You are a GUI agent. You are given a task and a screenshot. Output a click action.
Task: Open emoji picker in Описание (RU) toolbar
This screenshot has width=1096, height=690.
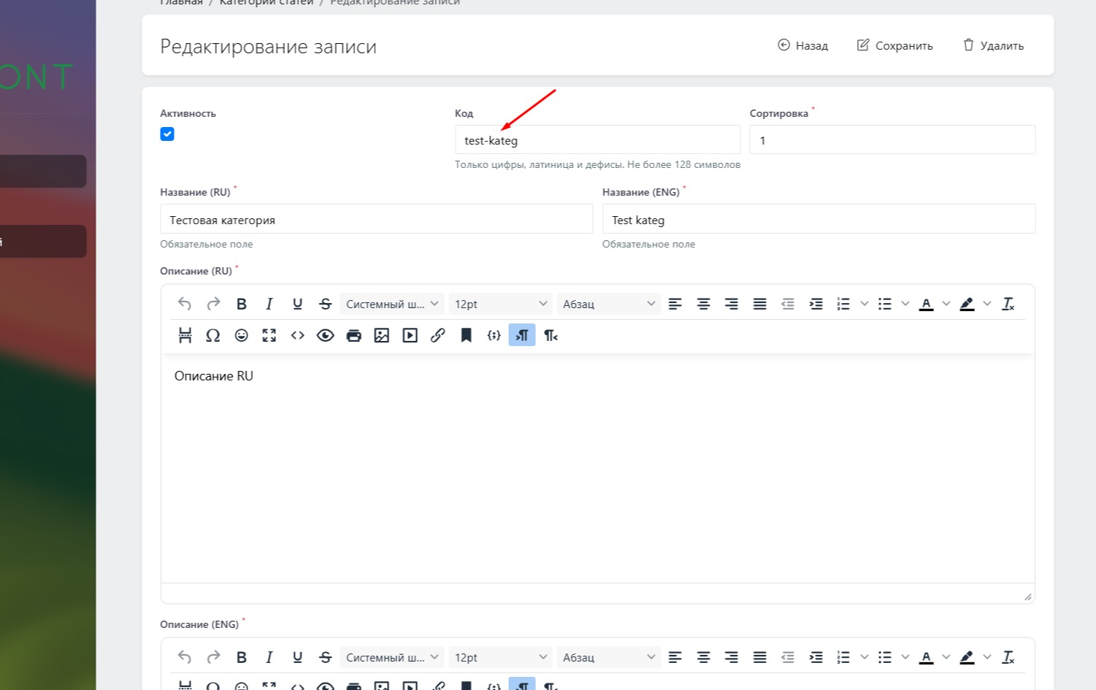241,336
